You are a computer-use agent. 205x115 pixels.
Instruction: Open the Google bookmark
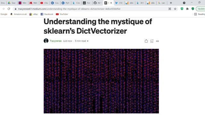[x=4, y=14]
